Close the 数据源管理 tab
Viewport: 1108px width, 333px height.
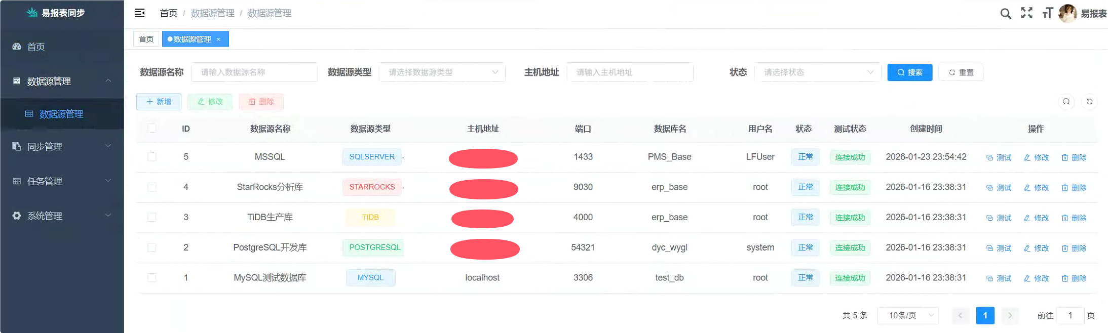(x=218, y=39)
